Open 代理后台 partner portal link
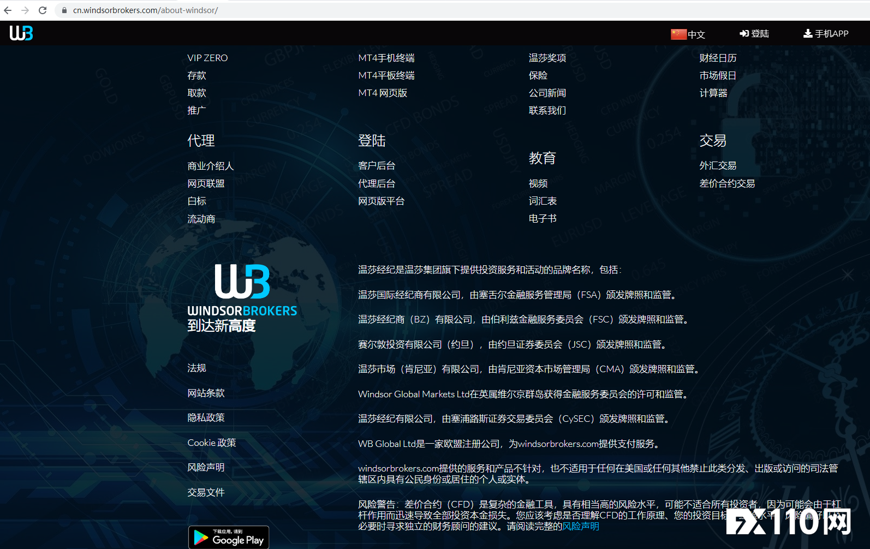870x549 pixels. (x=377, y=183)
